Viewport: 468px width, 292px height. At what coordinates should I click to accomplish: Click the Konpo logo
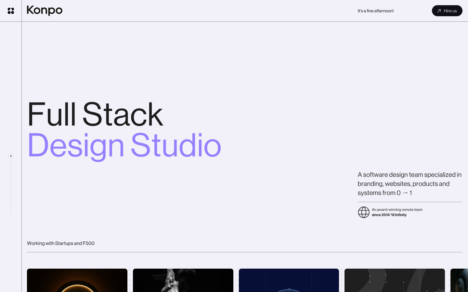click(45, 10)
